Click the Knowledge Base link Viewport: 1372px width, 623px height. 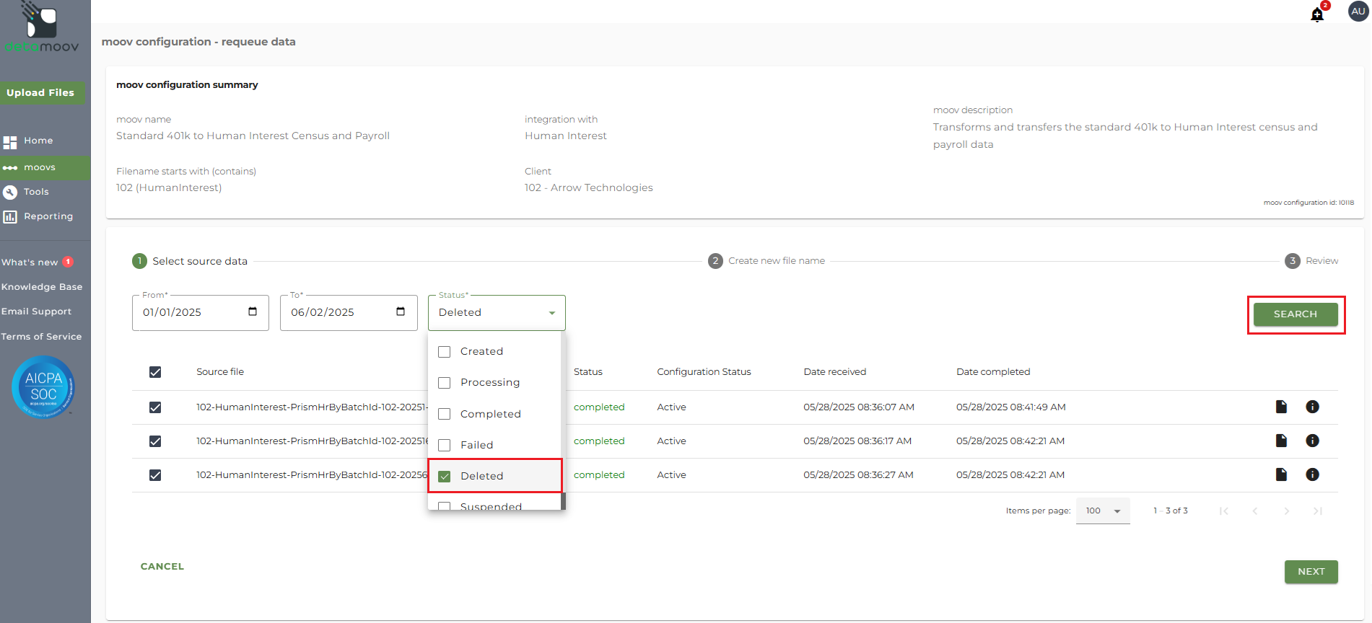[42, 287]
